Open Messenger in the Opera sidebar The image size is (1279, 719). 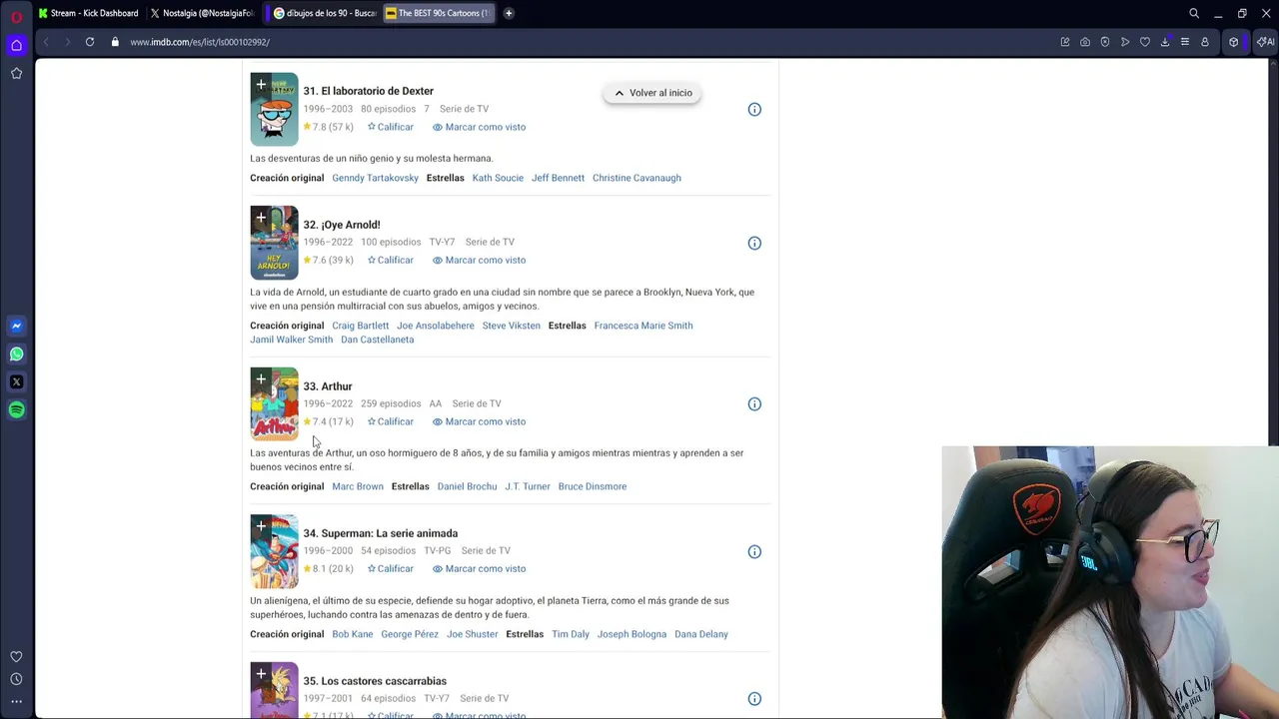[x=16, y=326]
